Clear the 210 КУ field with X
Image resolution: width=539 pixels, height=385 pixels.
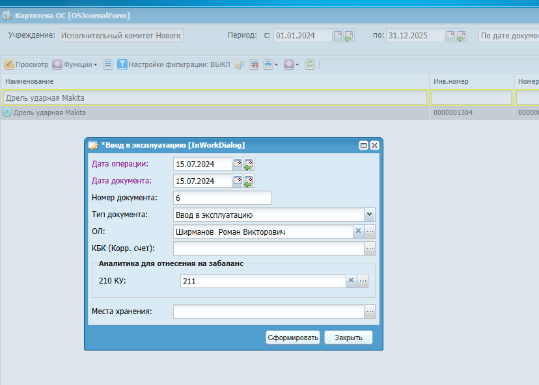pyautogui.click(x=351, y=280)
